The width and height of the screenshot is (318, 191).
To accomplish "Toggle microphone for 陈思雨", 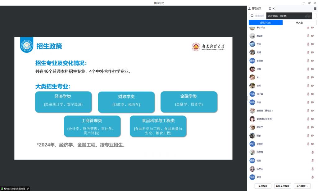I will [313, 152].
